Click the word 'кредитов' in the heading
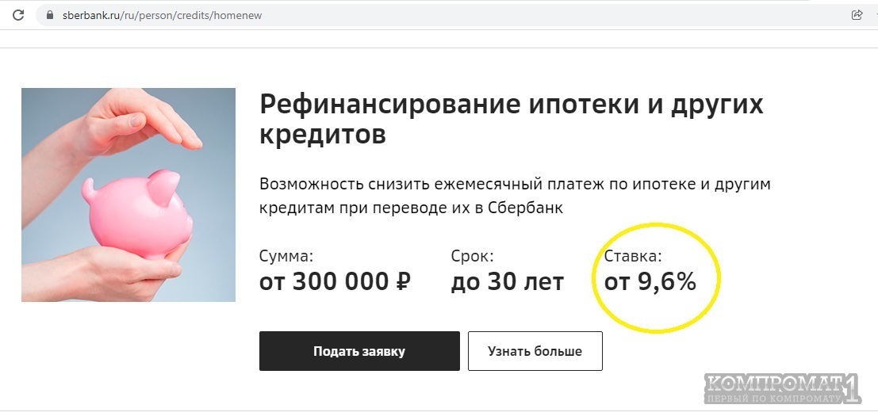Viewport: 878px width, 420px height. tap(322, 135)
